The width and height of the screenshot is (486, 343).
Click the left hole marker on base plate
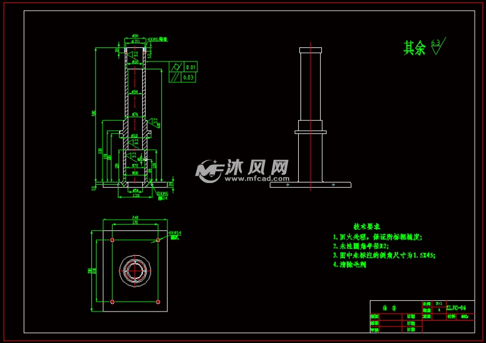tap(287, 185)
